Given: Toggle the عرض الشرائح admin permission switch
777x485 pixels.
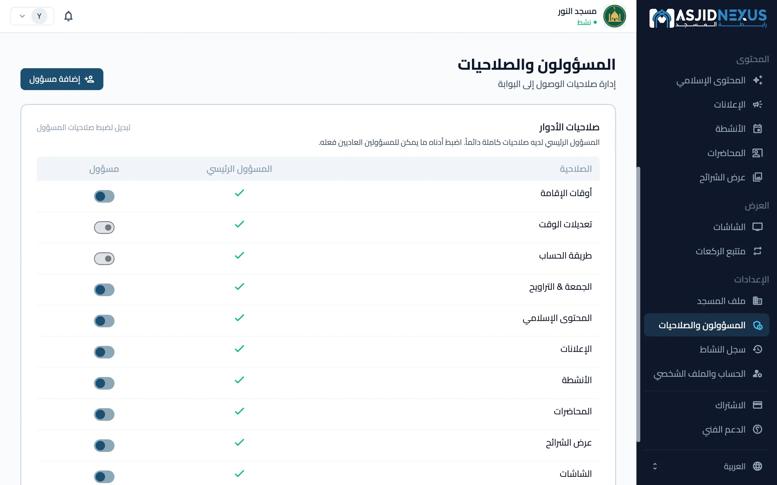Looking at the screenshot, I should pyautogui.click(x=104, y=445).
